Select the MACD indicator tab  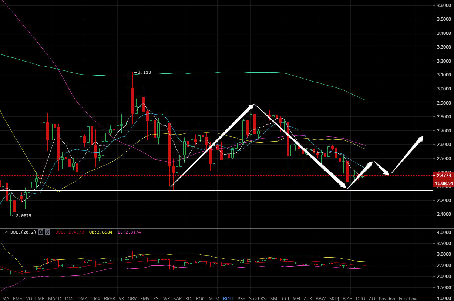tap(54, 298)
